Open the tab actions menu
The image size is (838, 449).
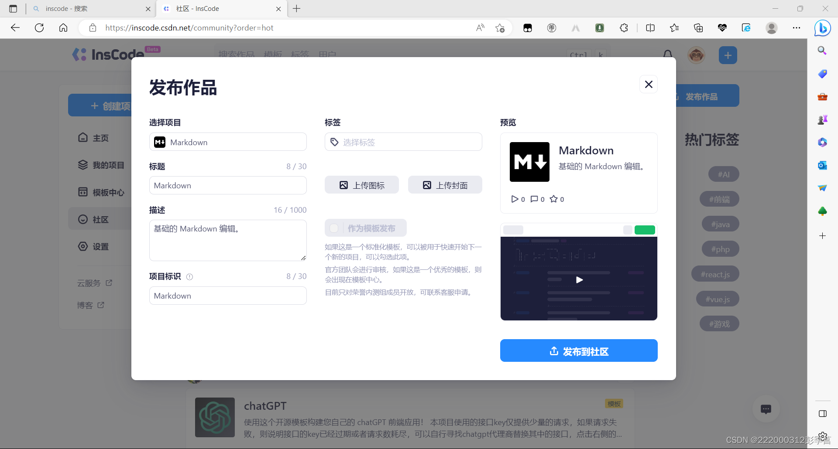tap(13, 9)
